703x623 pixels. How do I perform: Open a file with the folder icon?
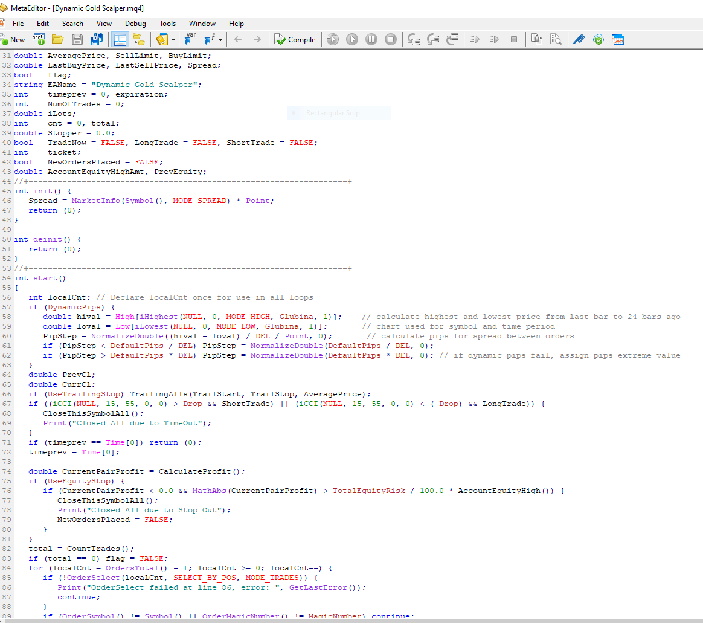coord(58,40)
